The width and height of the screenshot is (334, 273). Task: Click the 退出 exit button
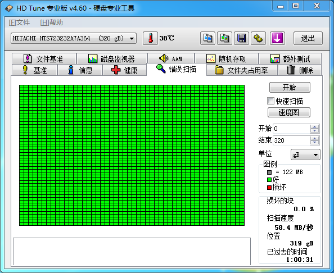point(308,38)
